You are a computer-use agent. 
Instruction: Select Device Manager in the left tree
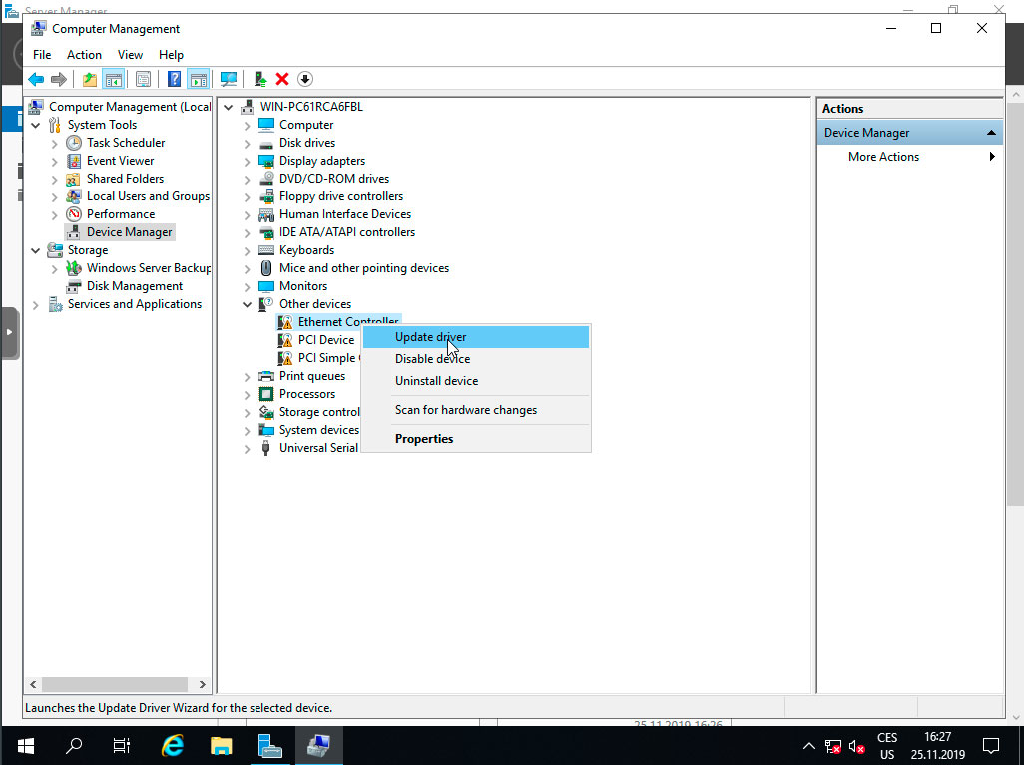127,231
